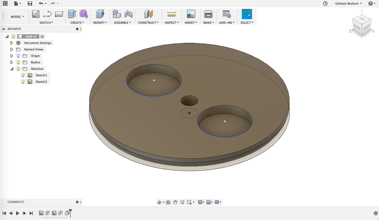Collapse the Sketches folder
379x220 pixels.
point(12,69)
